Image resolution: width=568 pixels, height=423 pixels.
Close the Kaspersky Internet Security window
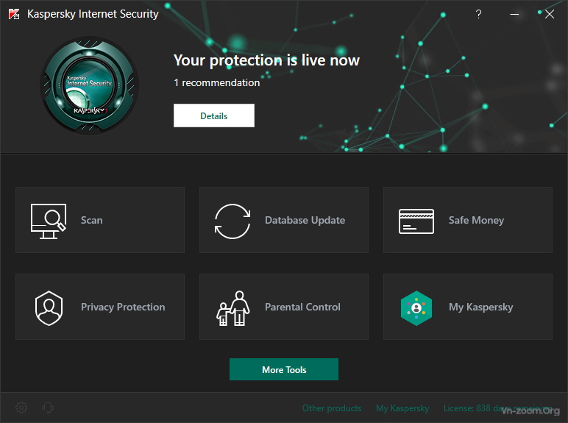click(549, 14)
